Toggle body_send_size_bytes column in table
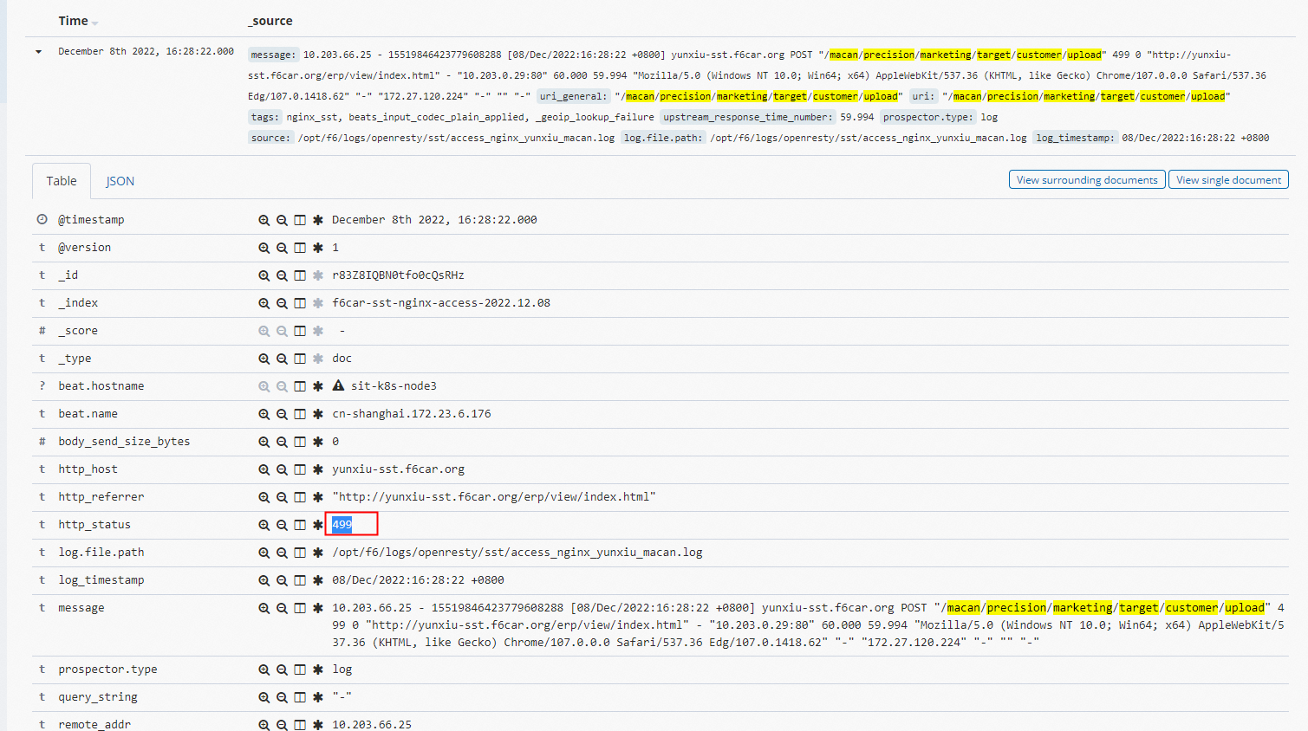Screen dimensions: 1308x731 pyautogui.click(x=300, y=442)
